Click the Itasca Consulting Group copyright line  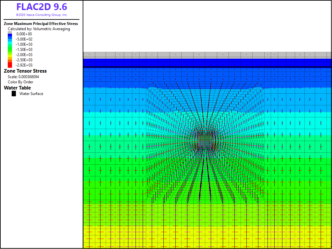pos(41,15)
